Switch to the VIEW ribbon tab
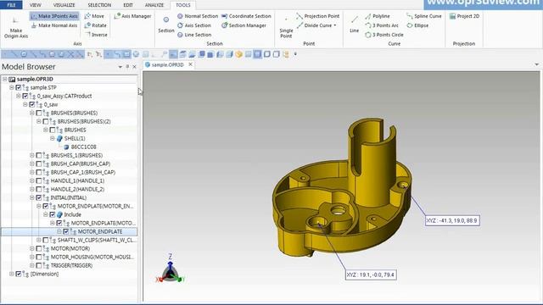The width and height of the screenshot is (543, 305). (x=35, y=5)
